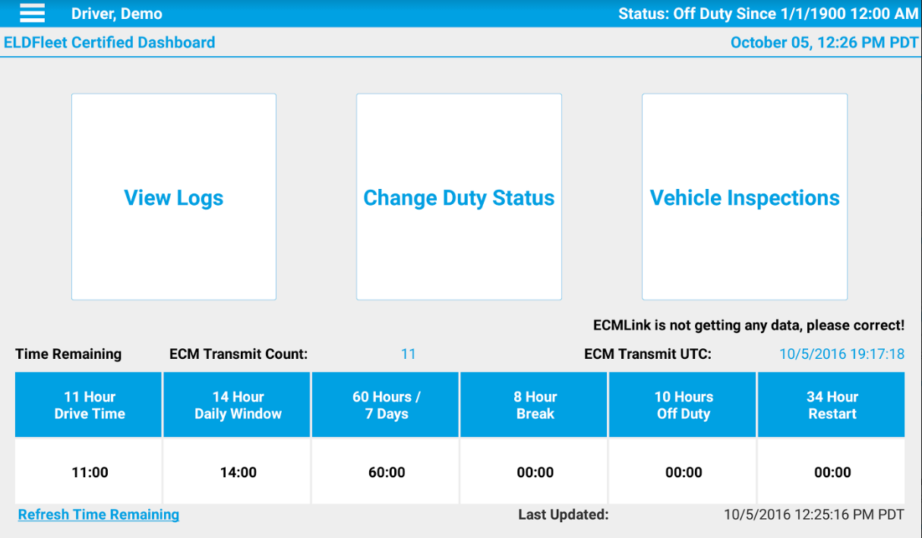The width and height of the screenshot is (922, 538).
Task: Open the hamburger menu icon
Action: tap(32, 13)
